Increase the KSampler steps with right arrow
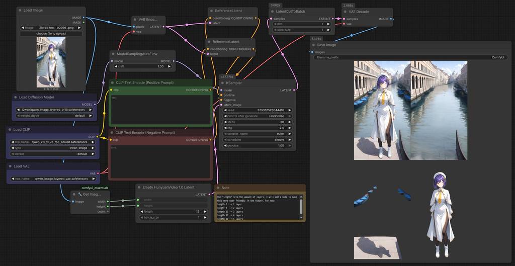The width and height of the screenshot is (515, 266). [289, 122]
